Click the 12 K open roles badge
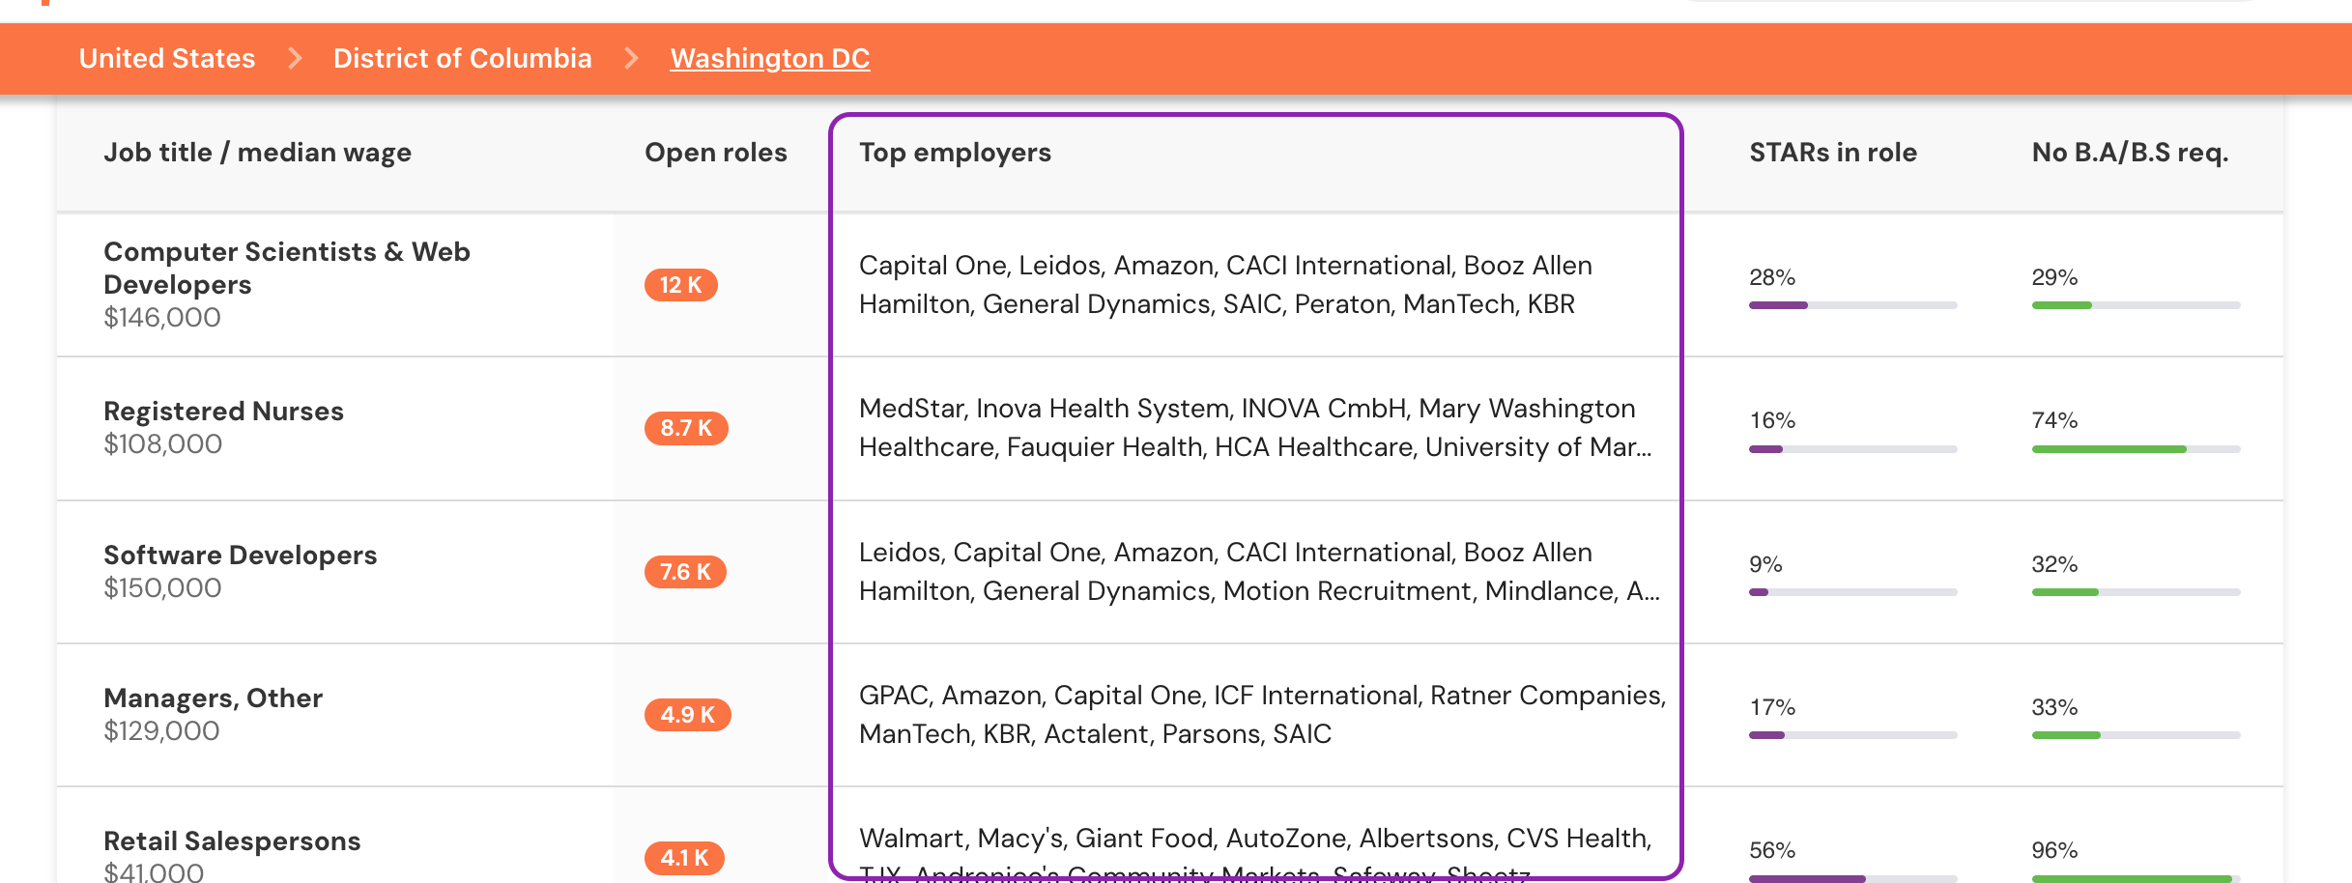Screen dimensions: 2352x883 pos(681,285)
